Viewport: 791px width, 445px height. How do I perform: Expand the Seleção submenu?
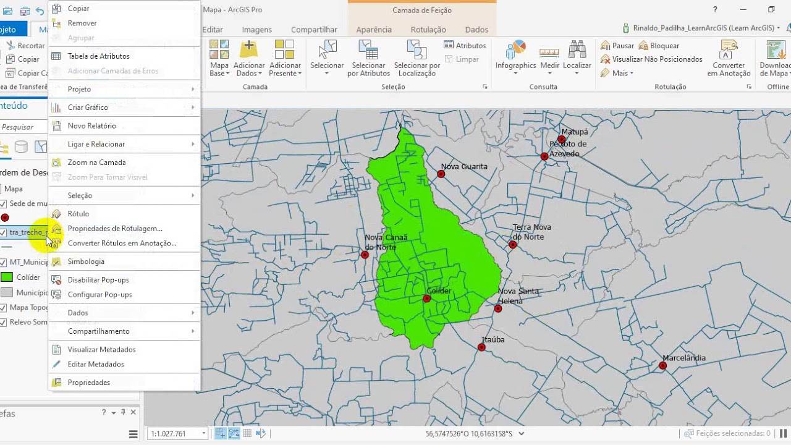[x=124, y=195]
